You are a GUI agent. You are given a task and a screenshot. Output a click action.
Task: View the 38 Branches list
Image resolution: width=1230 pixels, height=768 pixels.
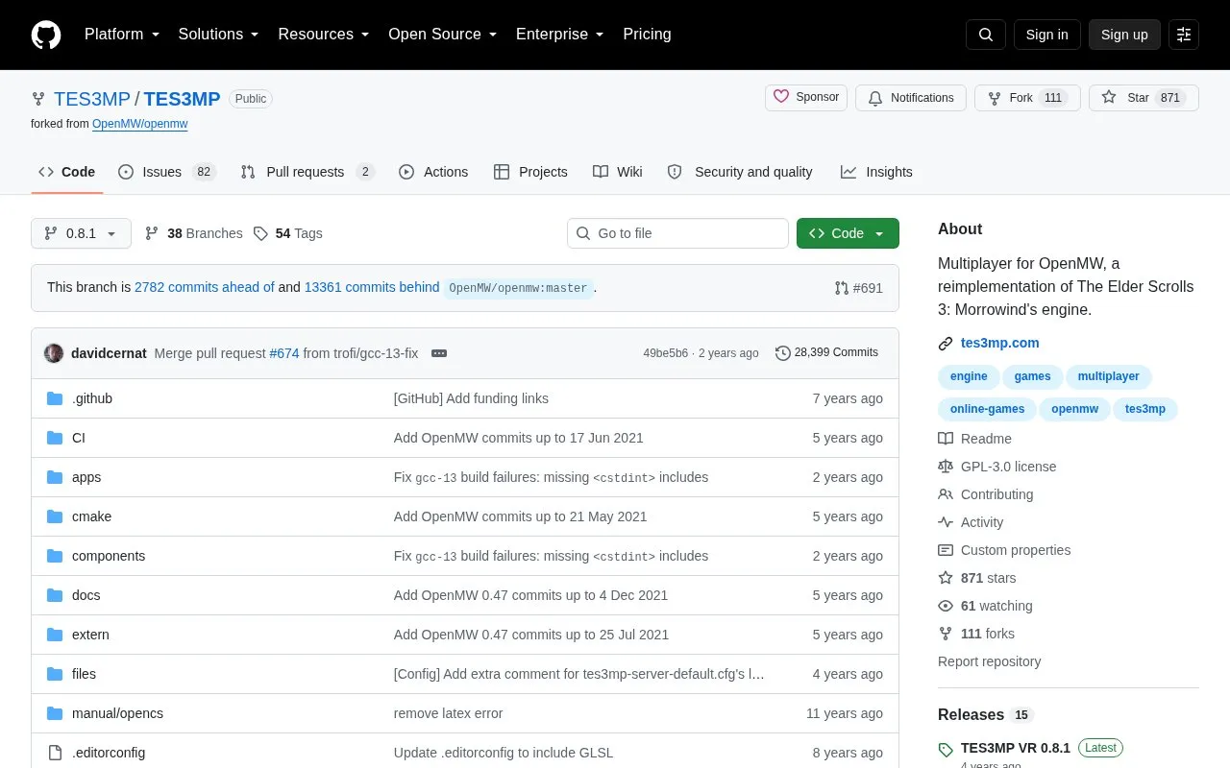click(193, 233)
